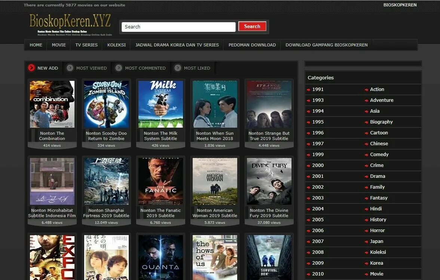The width and height of the screenshot is (440, 280).
Task: Open the History category
Action: (378, 220)
